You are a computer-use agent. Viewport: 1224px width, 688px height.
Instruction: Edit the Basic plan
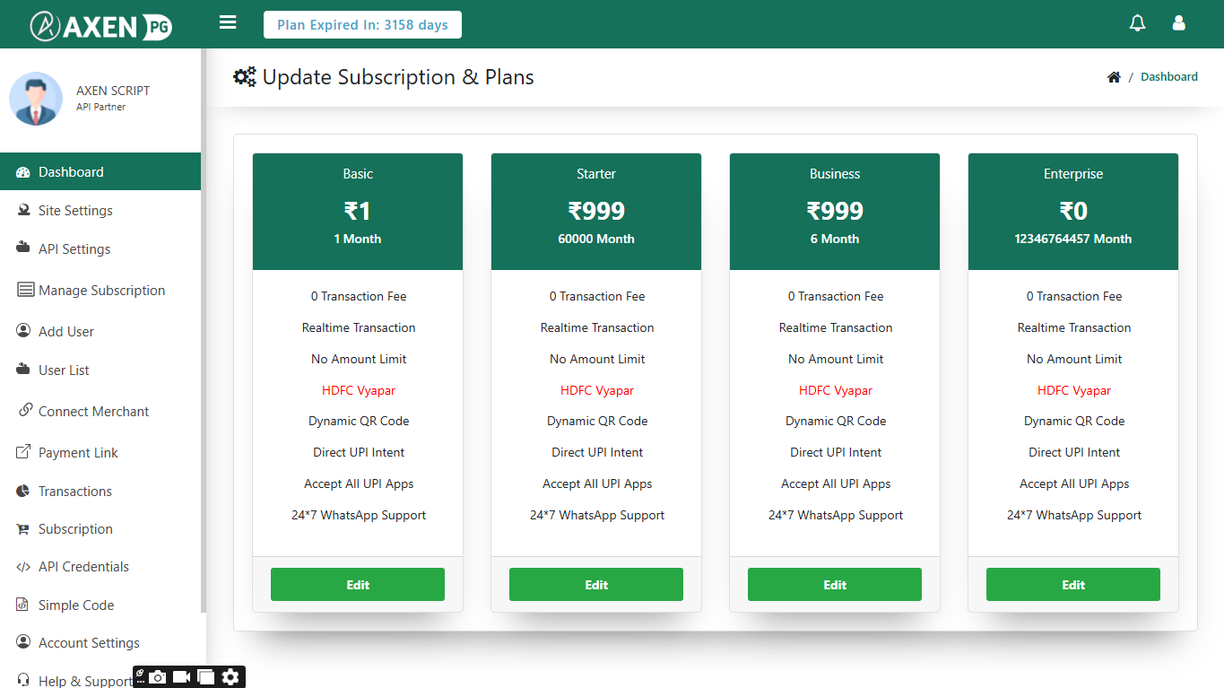pos(358,584)
